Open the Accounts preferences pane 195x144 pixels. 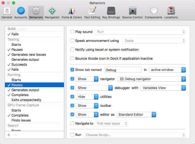21,13
